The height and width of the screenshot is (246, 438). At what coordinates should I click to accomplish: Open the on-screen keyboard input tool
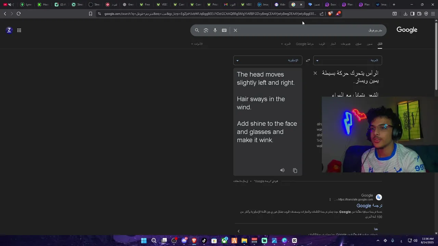[224, 30]
